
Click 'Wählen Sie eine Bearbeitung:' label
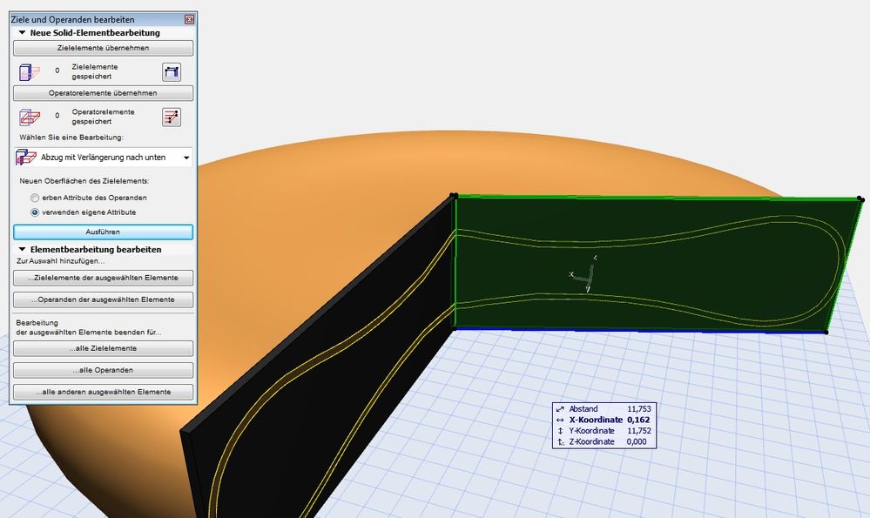[x=71, y=138]
